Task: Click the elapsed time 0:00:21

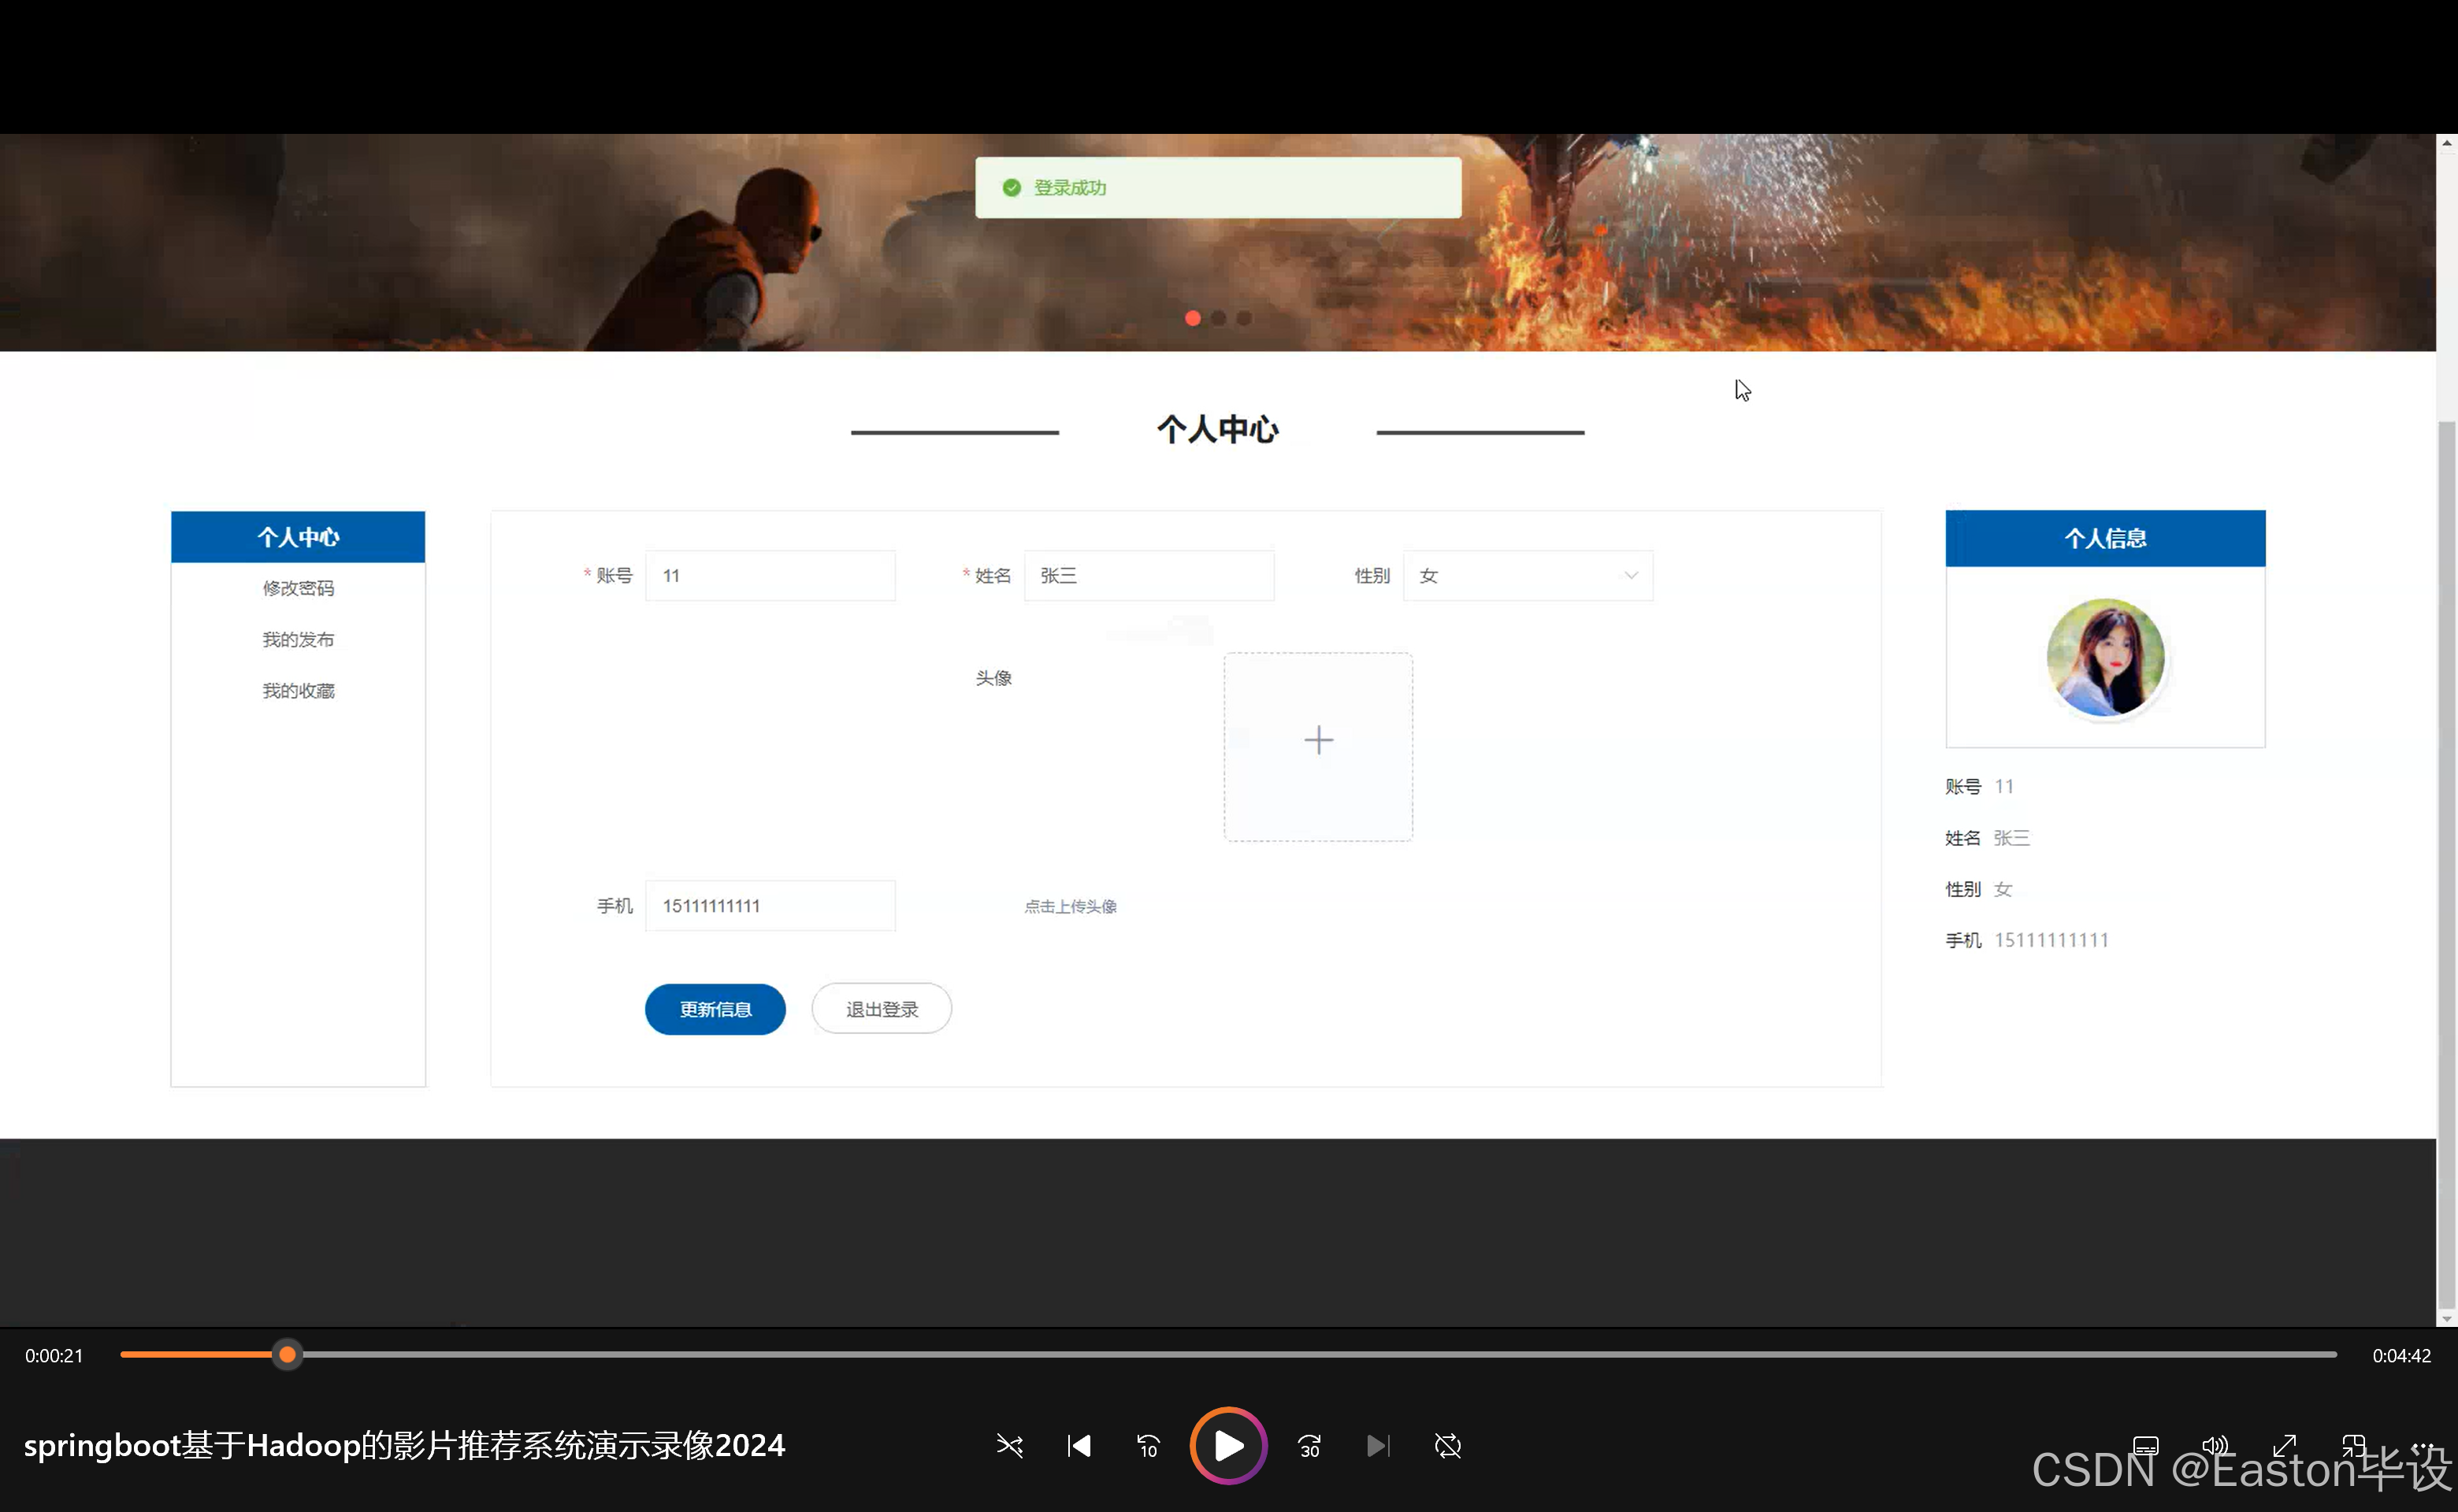Action: [54, 1356]
